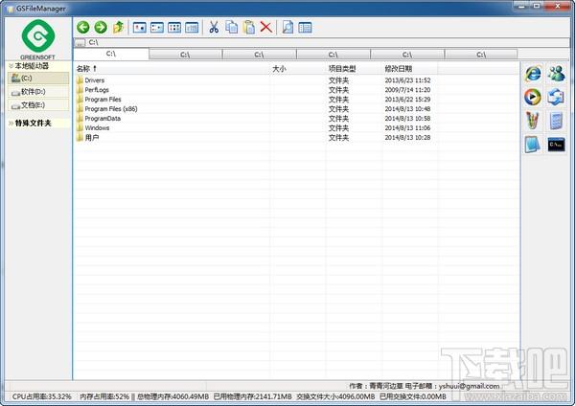Delete with the red X icon
The width and height of the screenshot is (575, 406).
266,27
